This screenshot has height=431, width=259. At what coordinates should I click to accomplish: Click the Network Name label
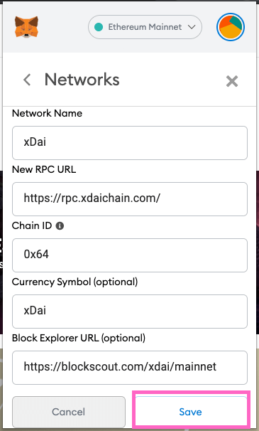(48, 113)
